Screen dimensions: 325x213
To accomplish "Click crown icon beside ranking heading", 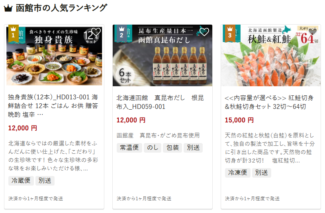I will tap(8, 8).
